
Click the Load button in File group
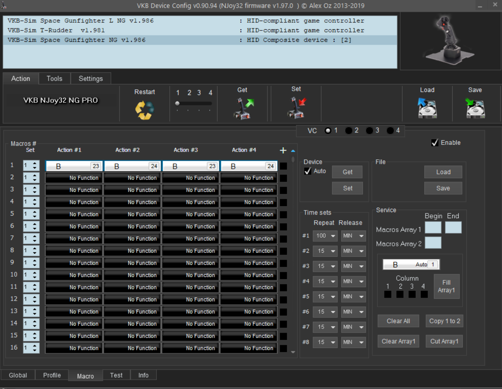pyautogui.click(x=443, y=172)
